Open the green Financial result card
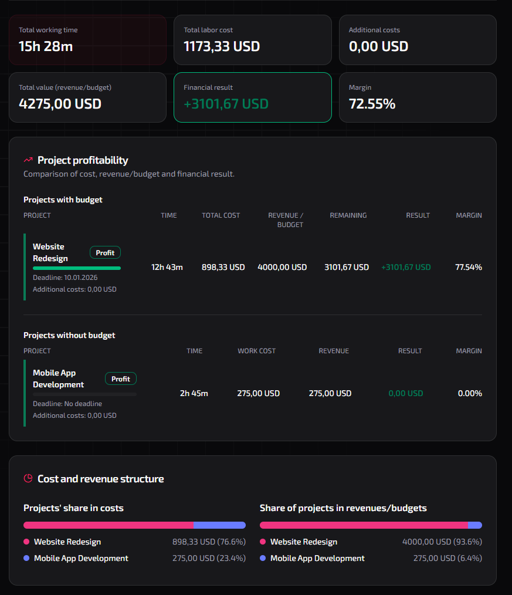 pyautogui.click(x=252, y=97)
